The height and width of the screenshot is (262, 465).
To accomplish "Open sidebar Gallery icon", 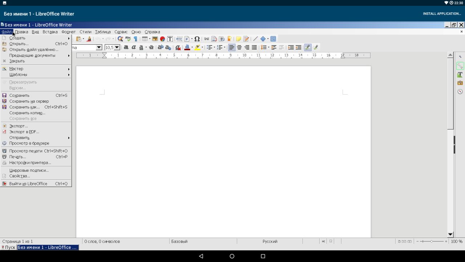I will coord(460,83).
